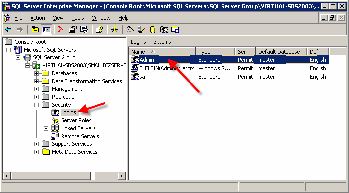Restore the inner console window
Viewport: 349px width, 193px height.
[332, 18]
